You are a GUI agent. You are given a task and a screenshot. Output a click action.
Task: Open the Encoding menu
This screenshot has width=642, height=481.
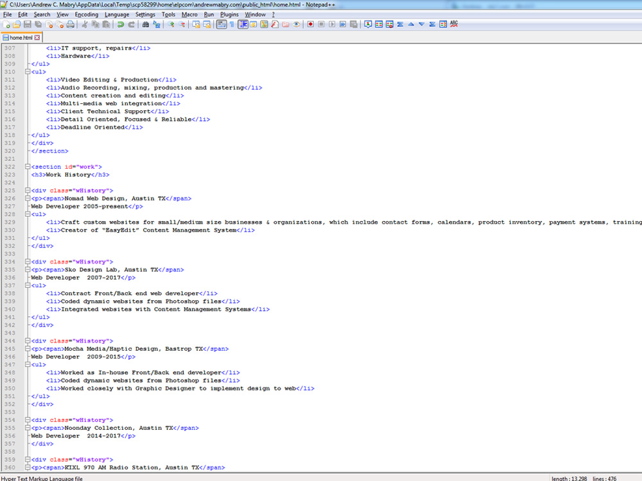(86, 14)
